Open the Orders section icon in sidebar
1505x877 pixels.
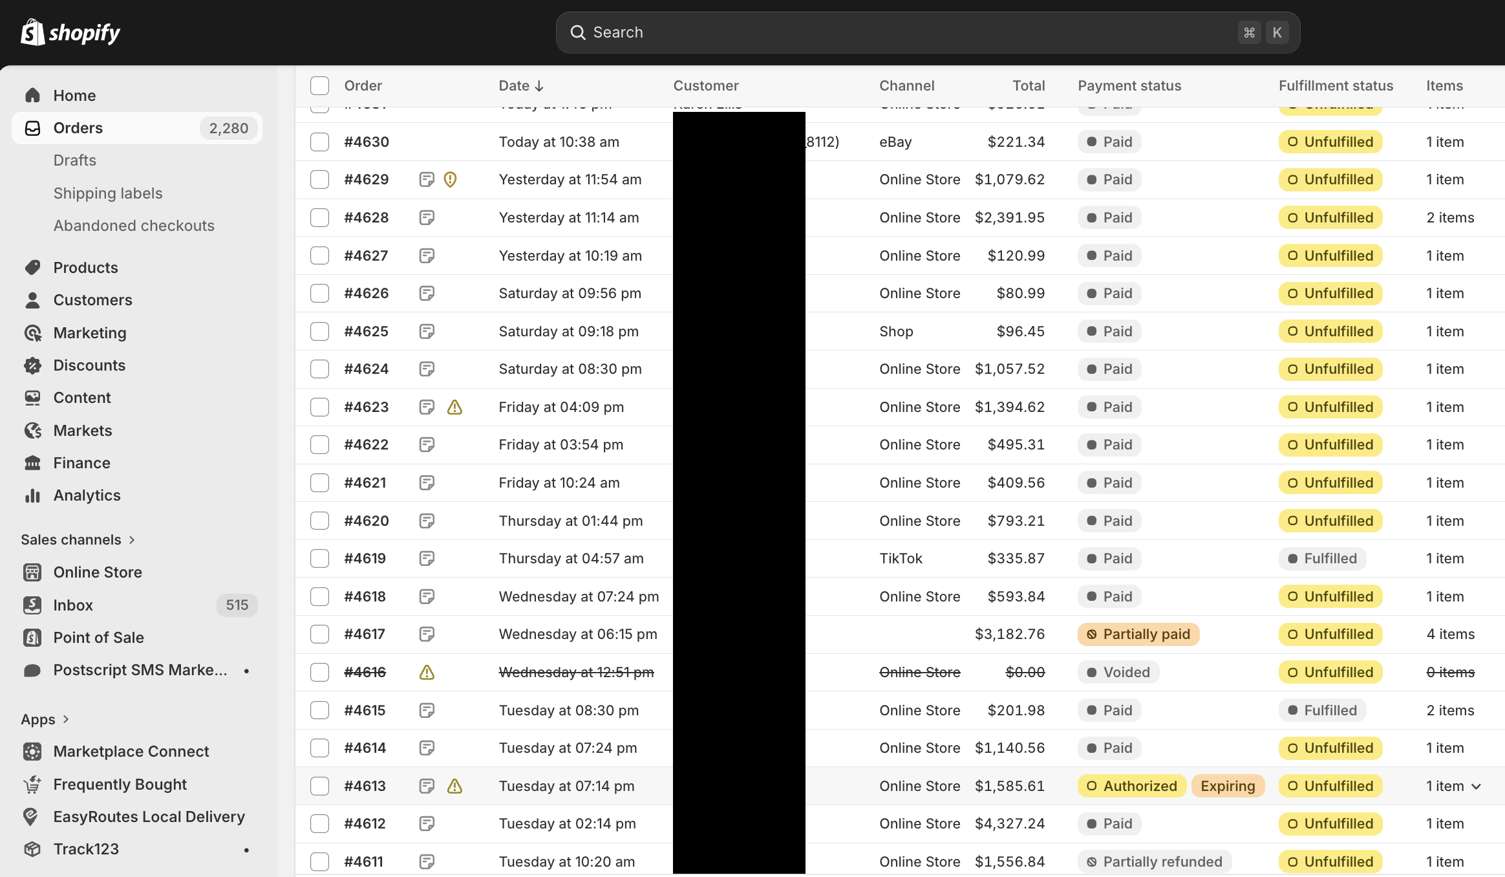tap(32, 128)
